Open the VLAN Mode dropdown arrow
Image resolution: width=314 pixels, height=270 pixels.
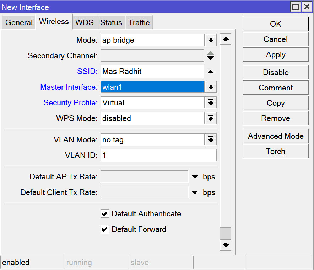(x=211, y=139)
